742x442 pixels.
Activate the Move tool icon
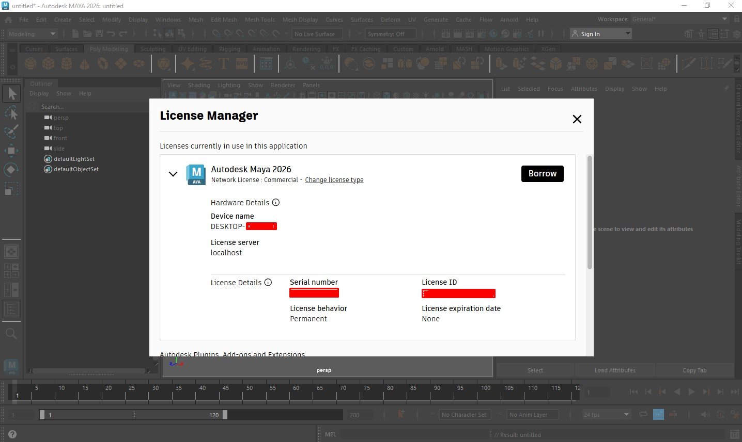pyautogui.click(x=11, y=151)
